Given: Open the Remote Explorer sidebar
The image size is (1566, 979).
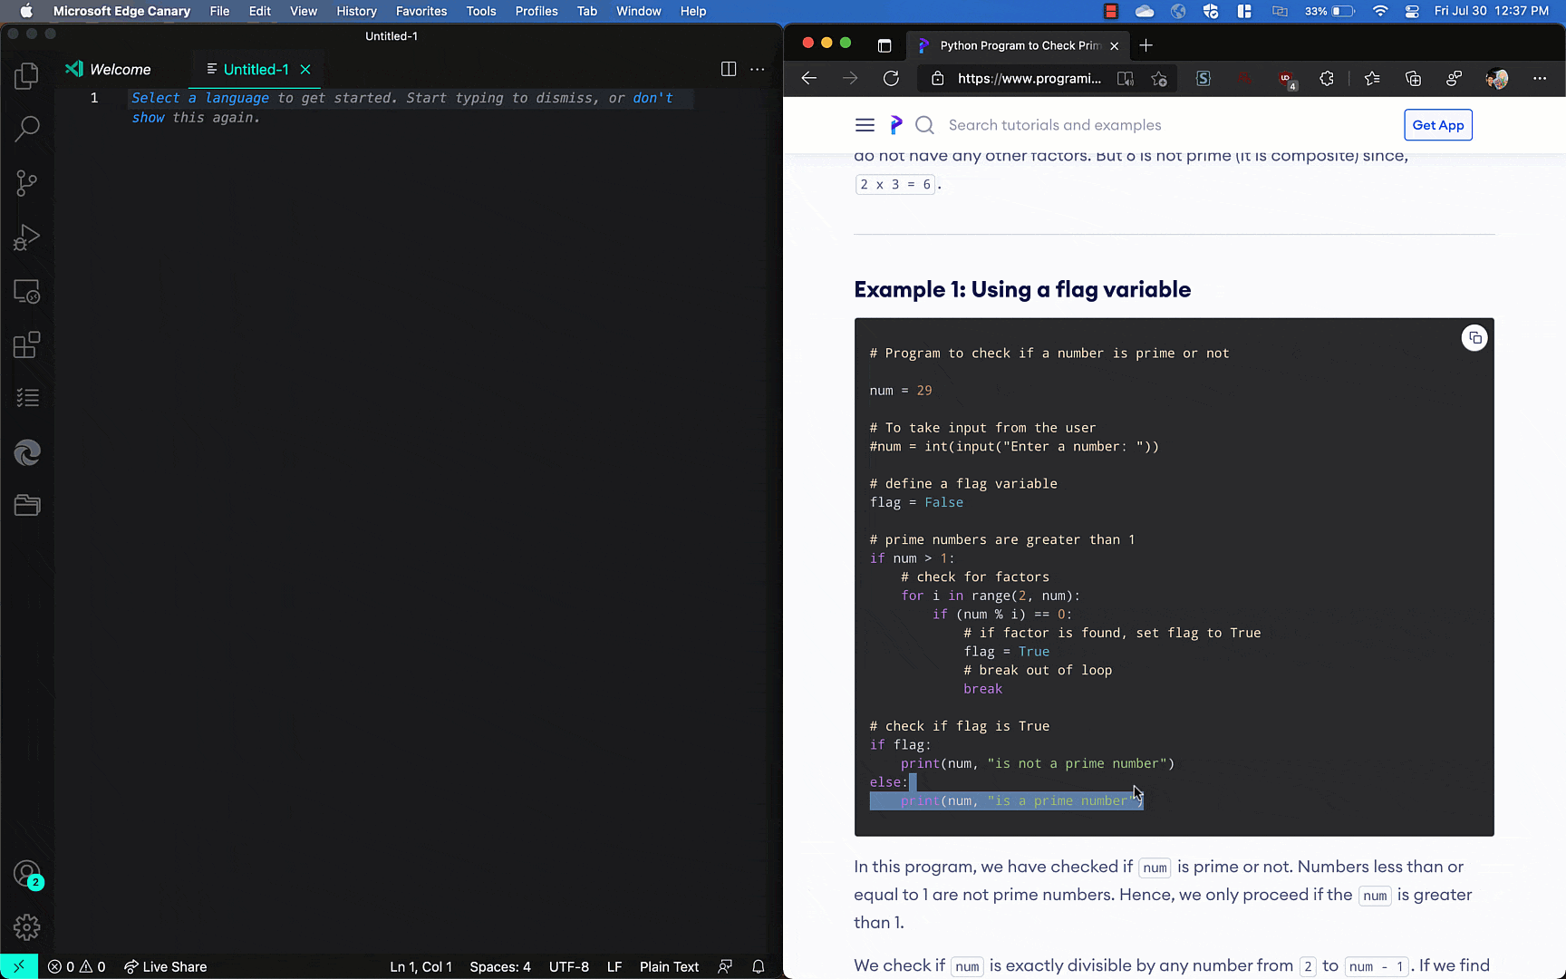Looking at the screenshot, I should click(x=26, y=291).
